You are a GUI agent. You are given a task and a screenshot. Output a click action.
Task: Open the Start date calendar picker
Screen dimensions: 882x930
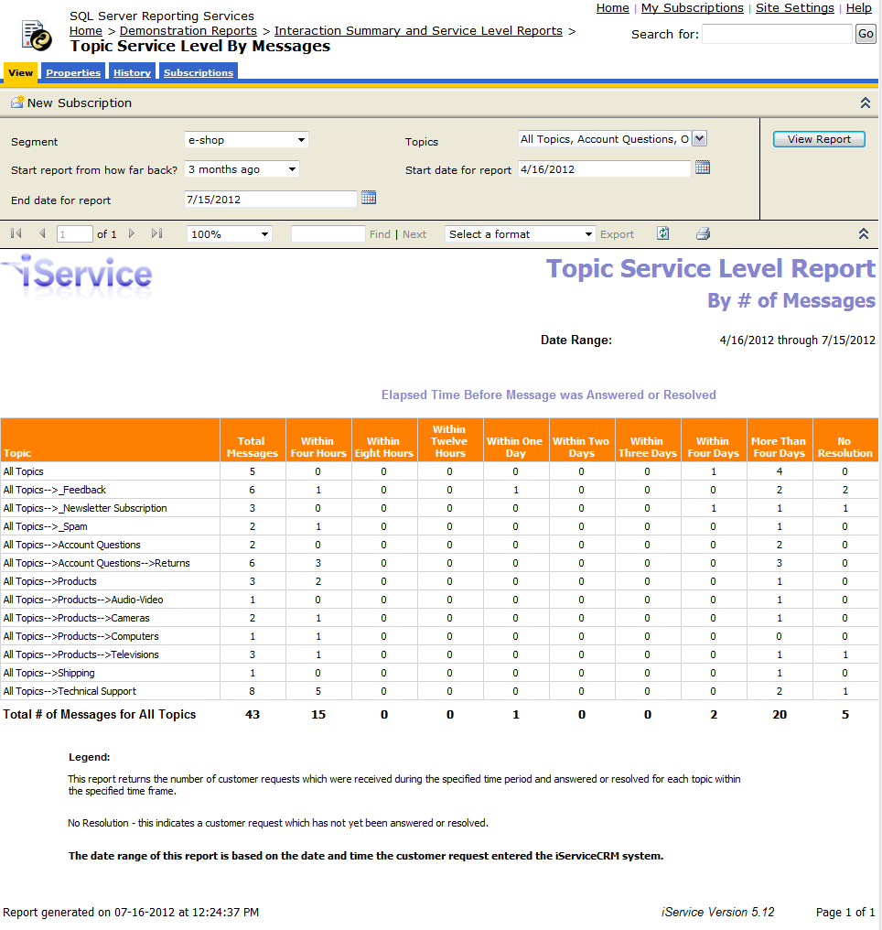point(703,168)
